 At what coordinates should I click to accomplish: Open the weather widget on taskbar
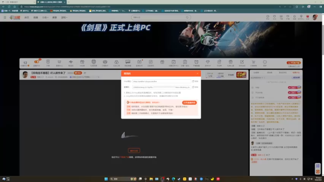(6, 179)
